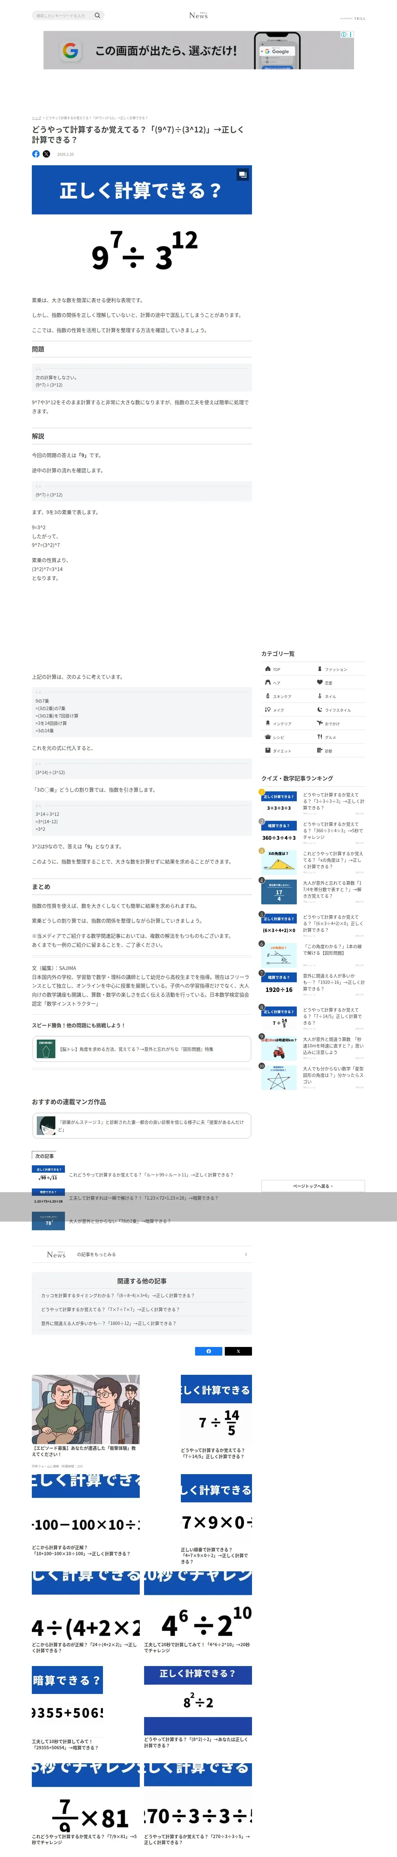This screenshot has height=1857, width=397.
Task: Open the TOP category home icon
Action: (268, 669)
